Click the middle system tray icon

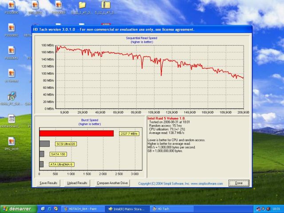(x=263, y=209)
